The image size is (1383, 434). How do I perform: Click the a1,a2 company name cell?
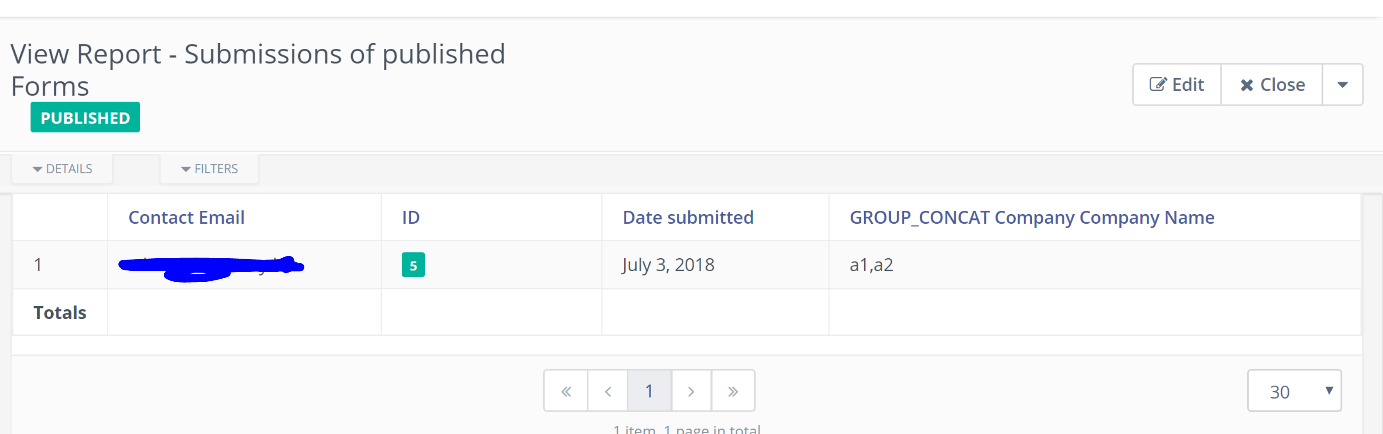pyautogui.click(x=871, y=265)
